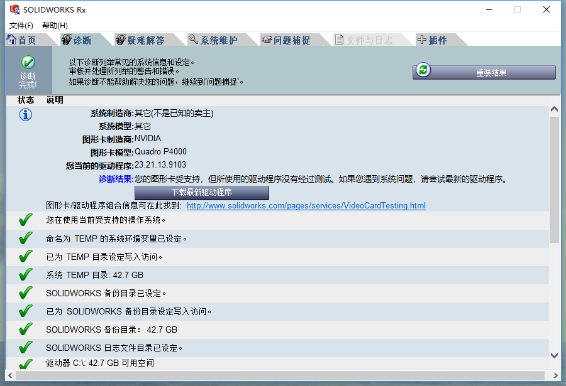Click green checkmark beside supported operating system row
The image size is (566, 386).
click(x=26, y=220)
